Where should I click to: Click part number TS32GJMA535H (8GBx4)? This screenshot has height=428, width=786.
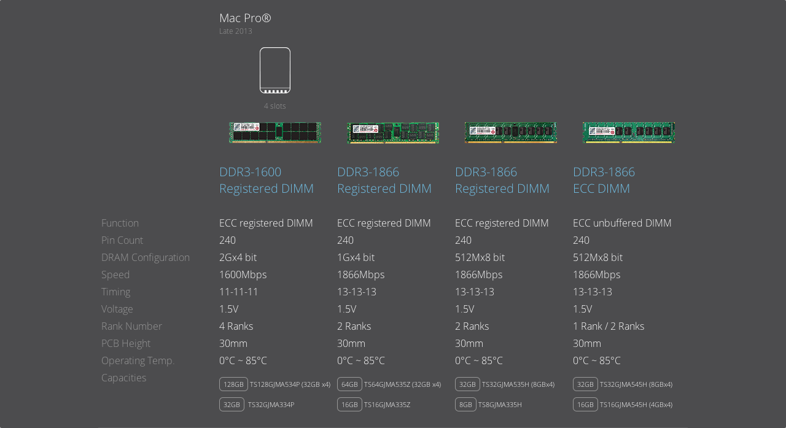coord(518,384)
